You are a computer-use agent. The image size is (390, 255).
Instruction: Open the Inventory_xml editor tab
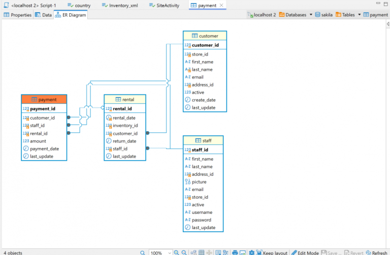coord(122,5)
